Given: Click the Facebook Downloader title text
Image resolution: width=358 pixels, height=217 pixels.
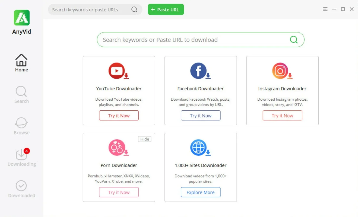Looking at the screenshot, I should 201,89.
